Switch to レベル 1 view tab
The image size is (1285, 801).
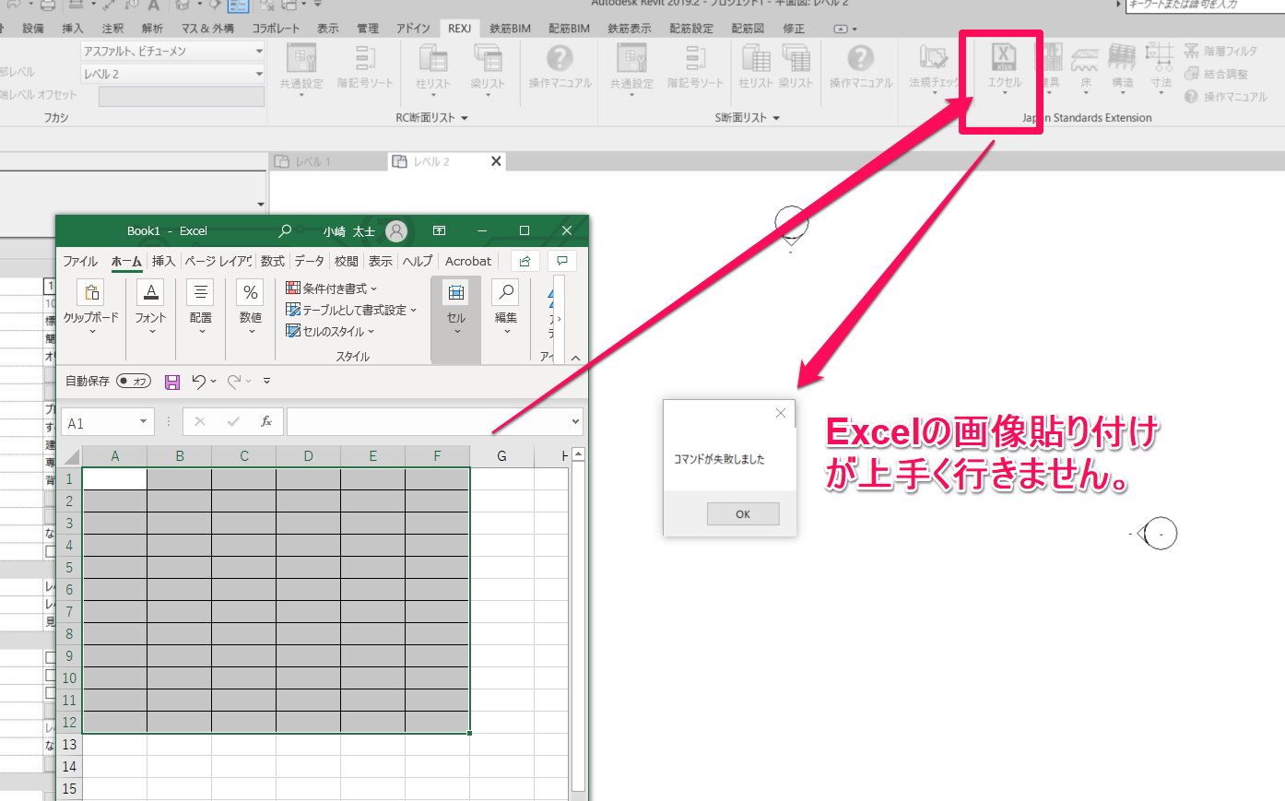[328, 161]
